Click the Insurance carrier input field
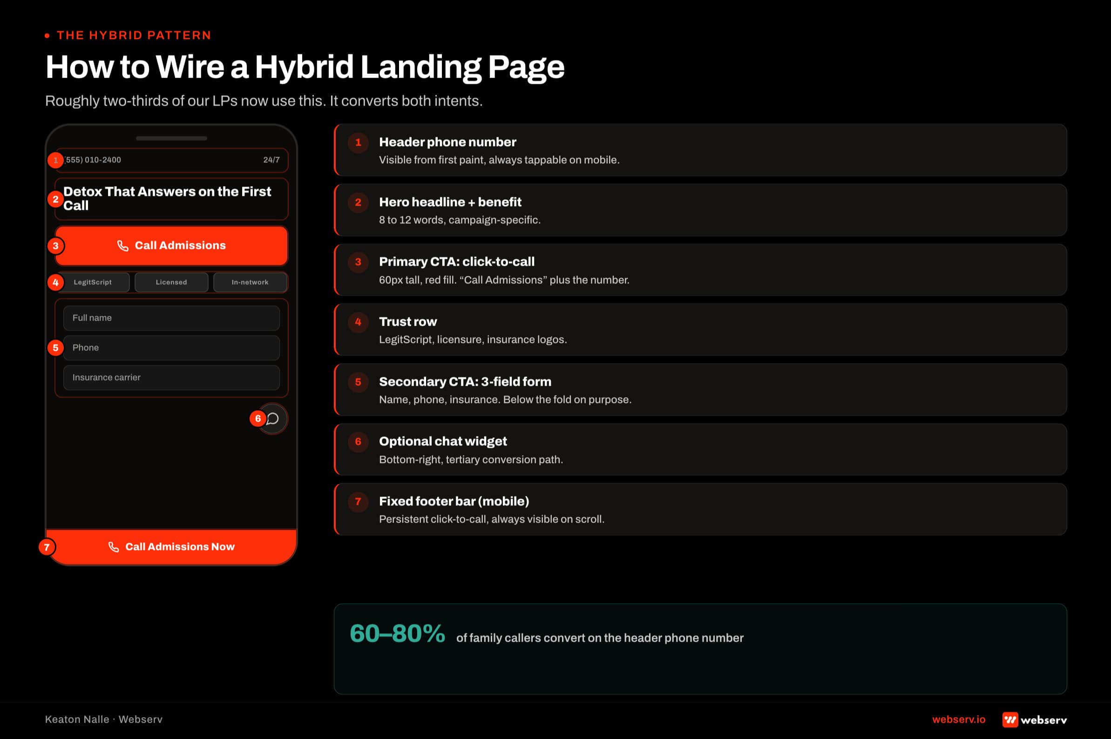 [x=171, y=377]
